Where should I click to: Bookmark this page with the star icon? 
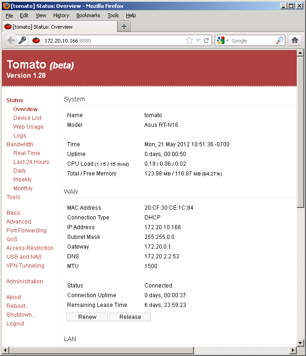coord(189,41)
